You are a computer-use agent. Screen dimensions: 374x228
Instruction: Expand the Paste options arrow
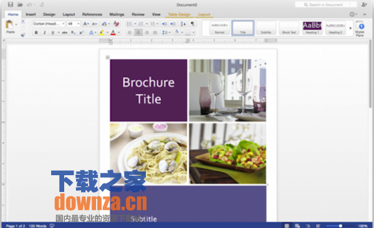[x=16, y=24]
